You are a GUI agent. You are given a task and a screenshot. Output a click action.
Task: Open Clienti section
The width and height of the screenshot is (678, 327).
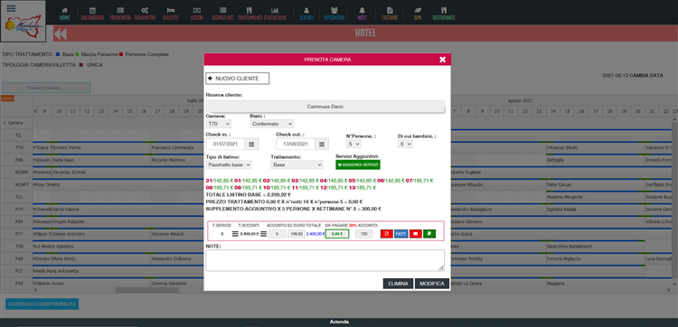point(306,14)
